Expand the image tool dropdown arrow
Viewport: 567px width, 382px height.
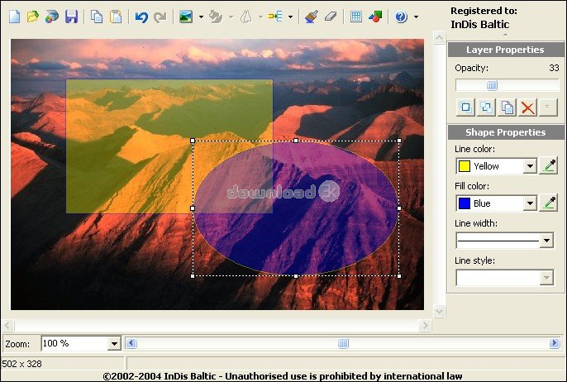(201, 17)
